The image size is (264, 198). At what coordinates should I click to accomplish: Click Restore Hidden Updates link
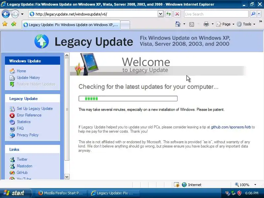36,84
